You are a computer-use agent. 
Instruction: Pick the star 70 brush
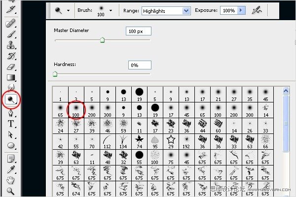tap(92, 142)
